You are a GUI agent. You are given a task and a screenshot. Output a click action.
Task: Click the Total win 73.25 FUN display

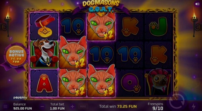(118, 106)
